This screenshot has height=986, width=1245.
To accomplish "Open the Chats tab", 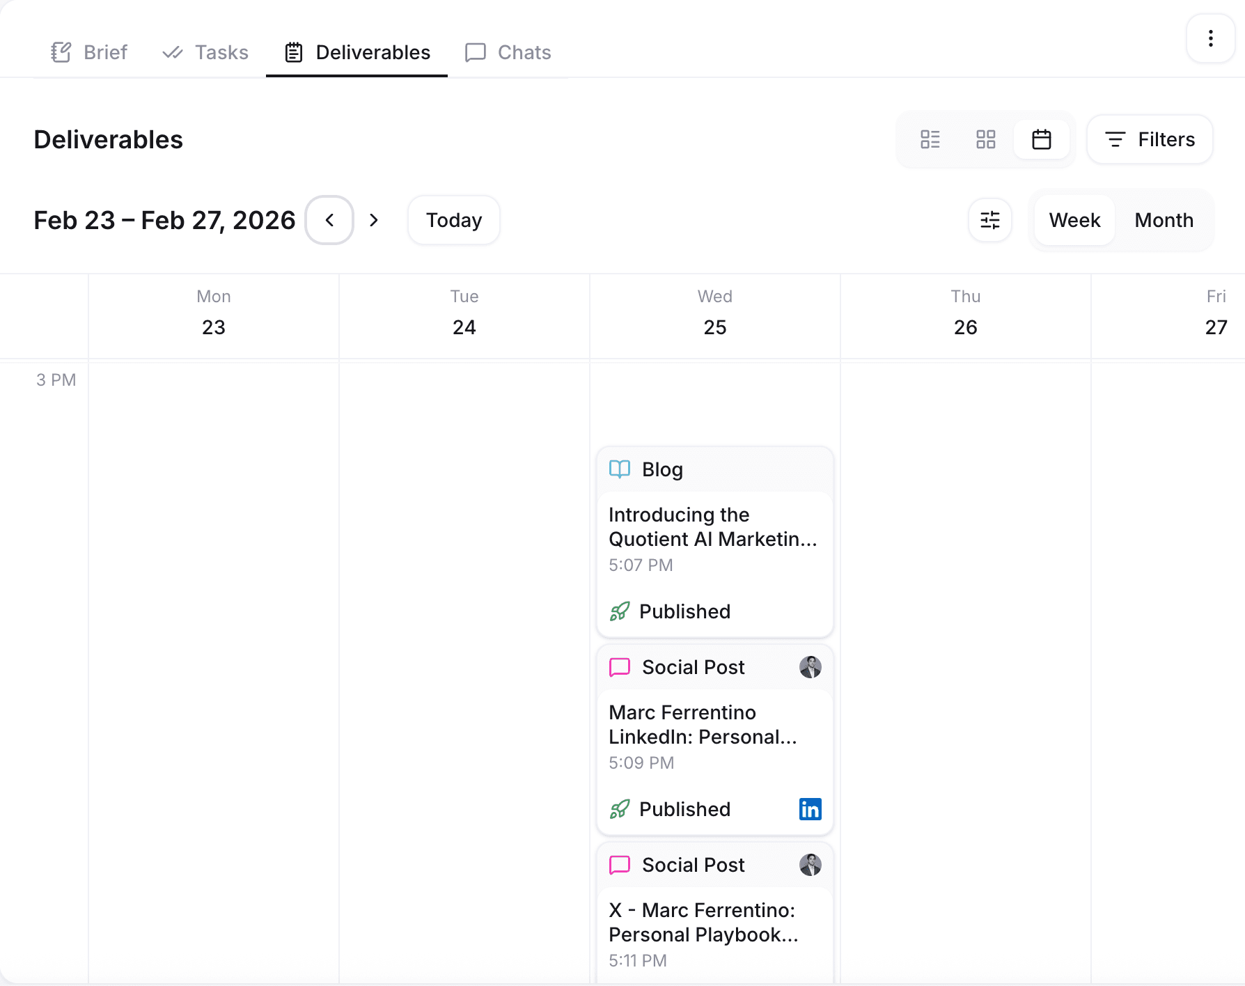I will click(508, 52).
